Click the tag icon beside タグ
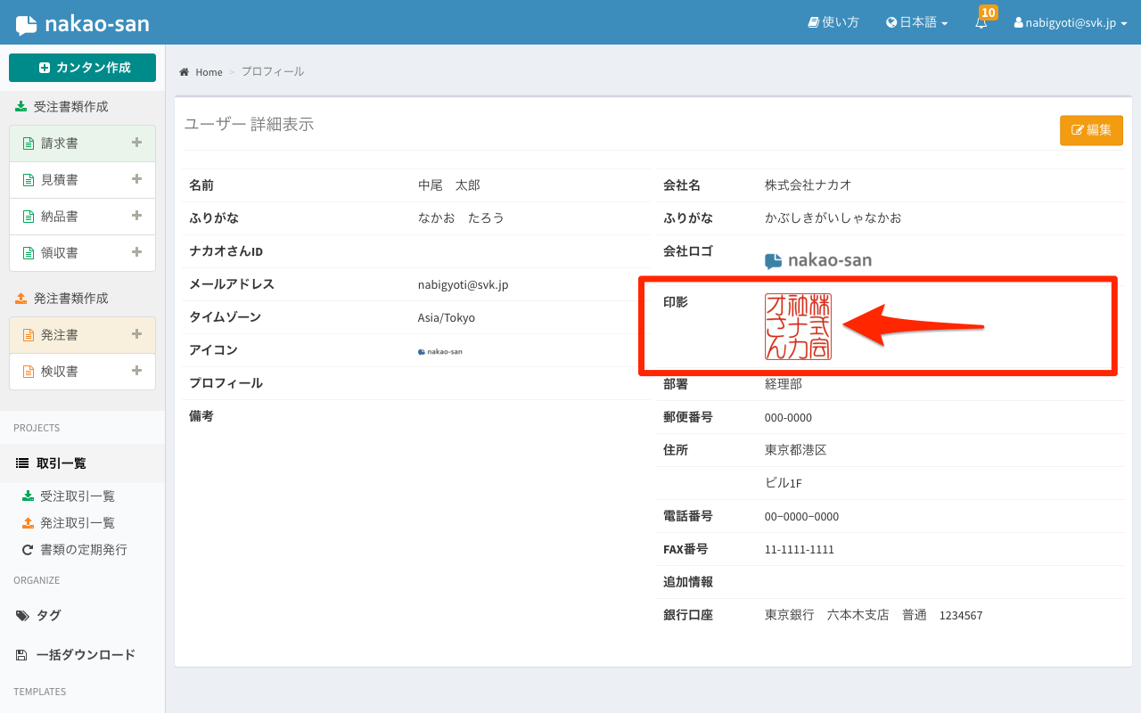 [22, 616]
